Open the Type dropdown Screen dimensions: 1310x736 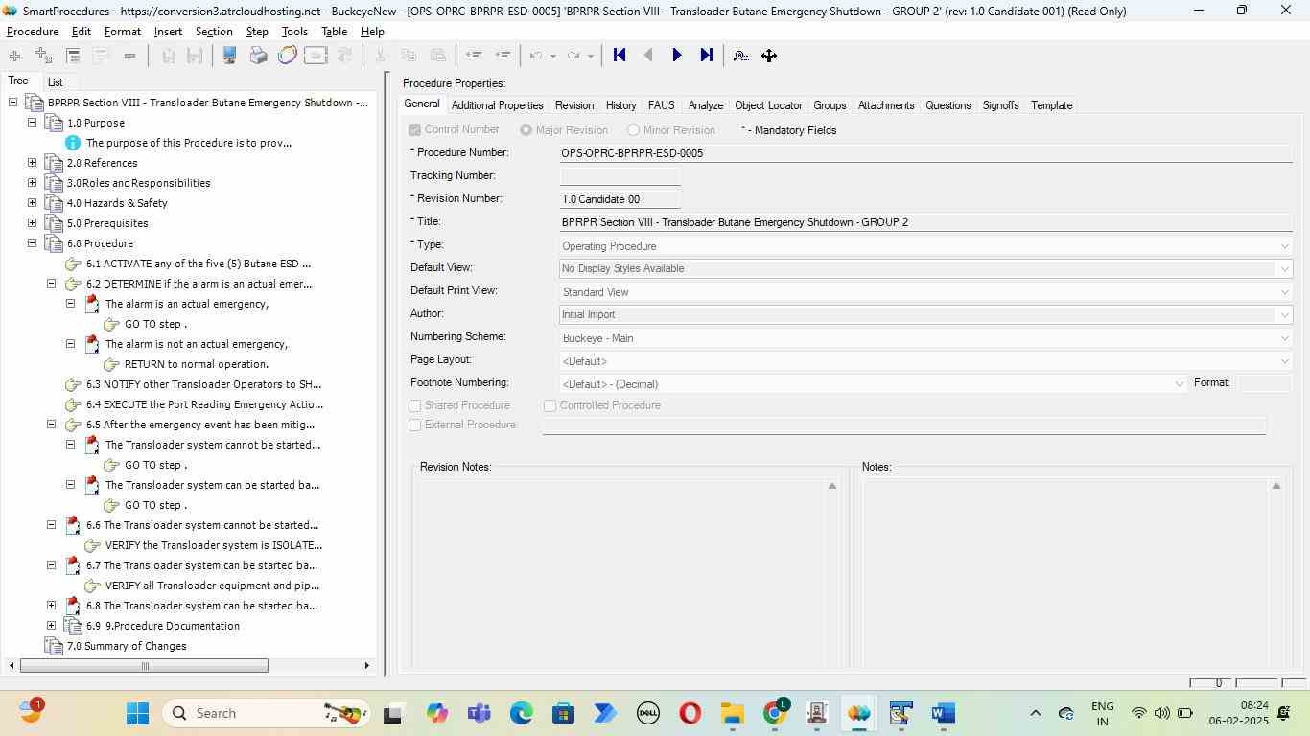[x=1285, y=246]
